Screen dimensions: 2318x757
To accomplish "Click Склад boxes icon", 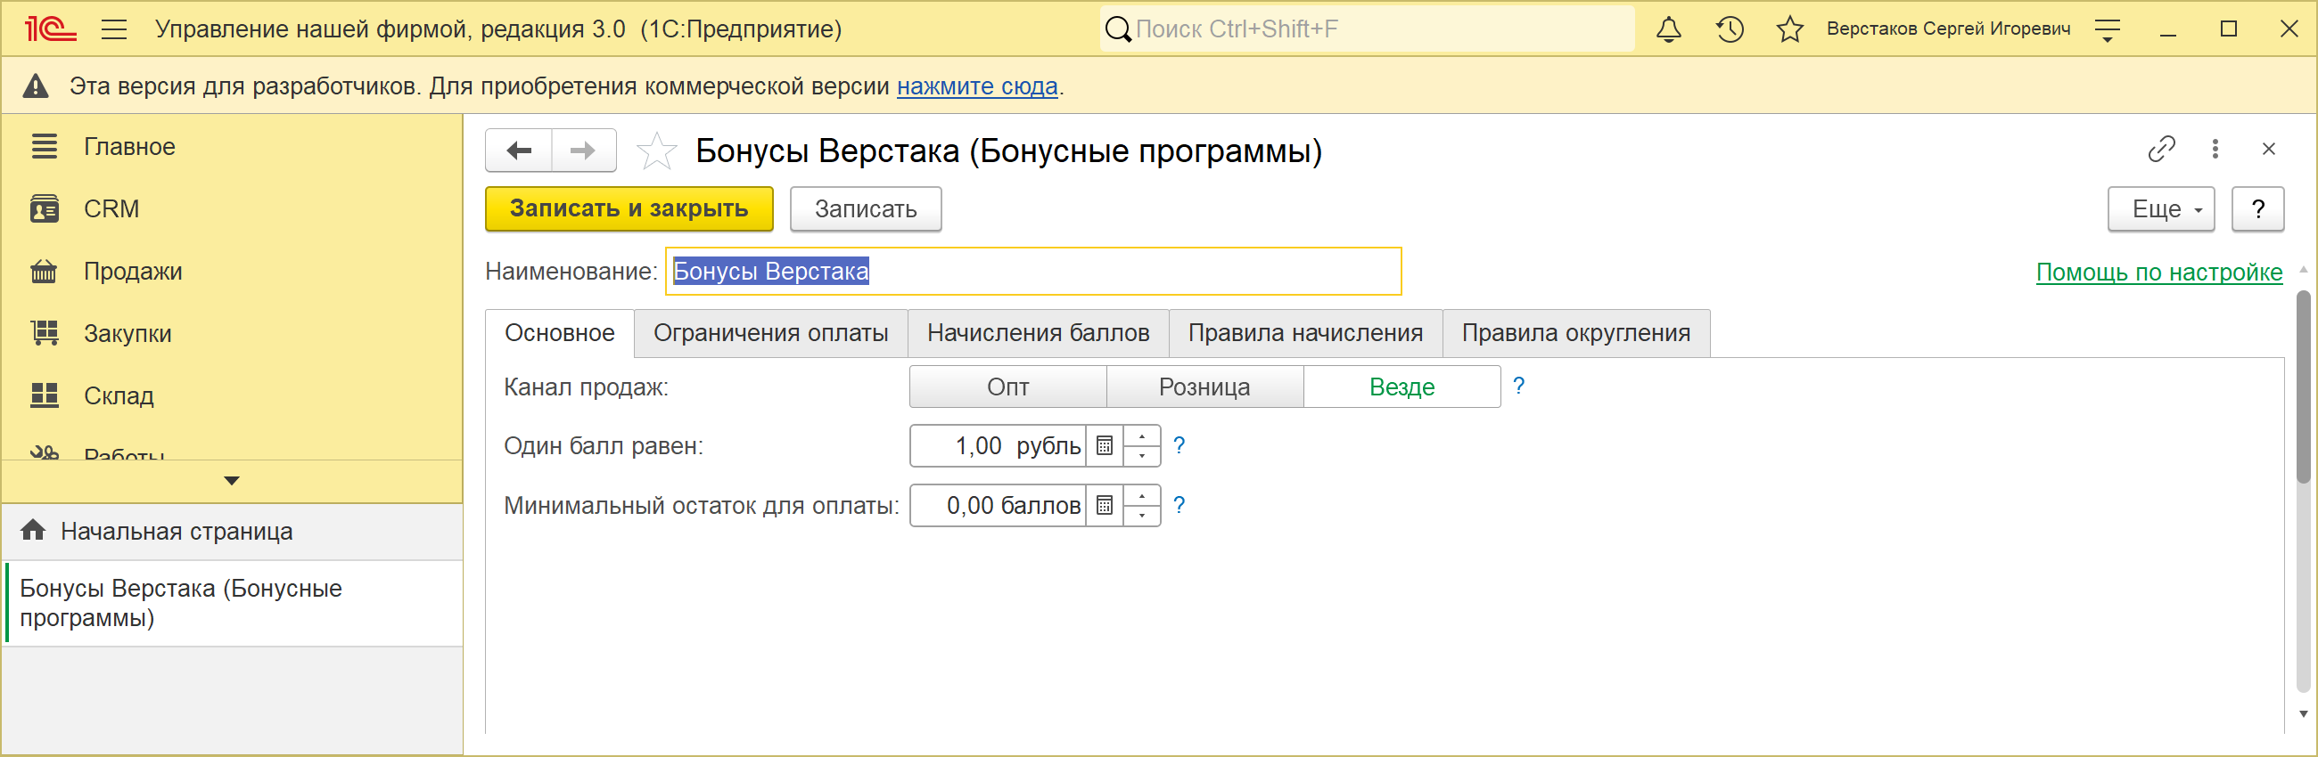I will pos(44,395).
